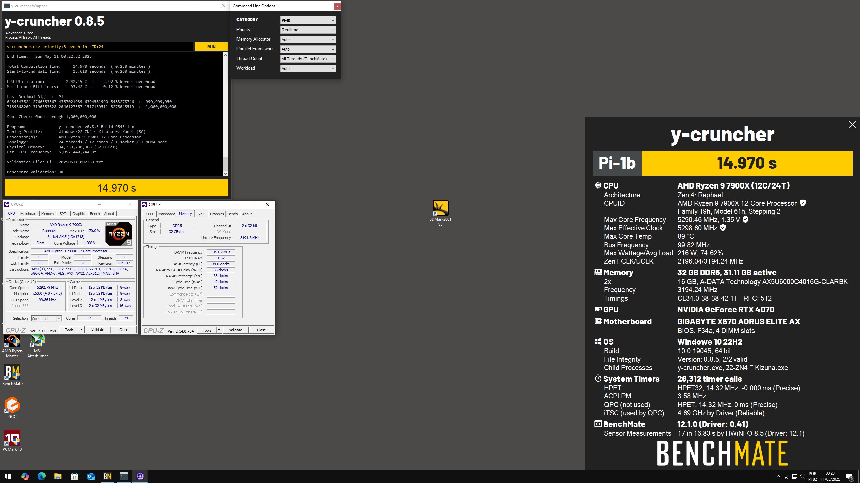This screenshot has width=860, height=483.
Task: Click the Memory icon in the BenchMate panel
Action: 598,272
